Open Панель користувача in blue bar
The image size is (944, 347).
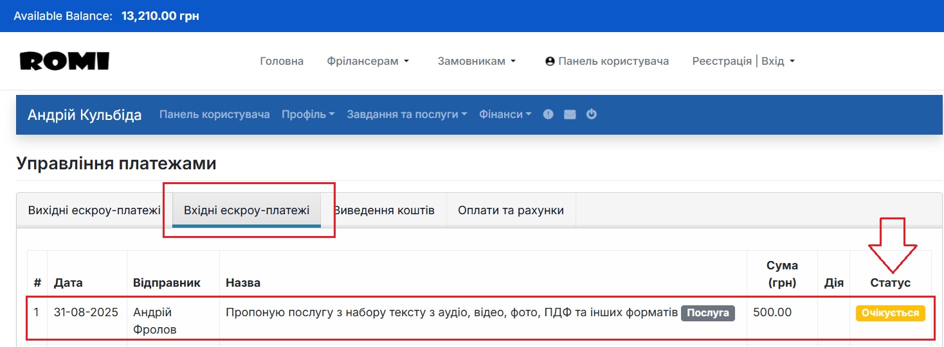coord(215,114)
